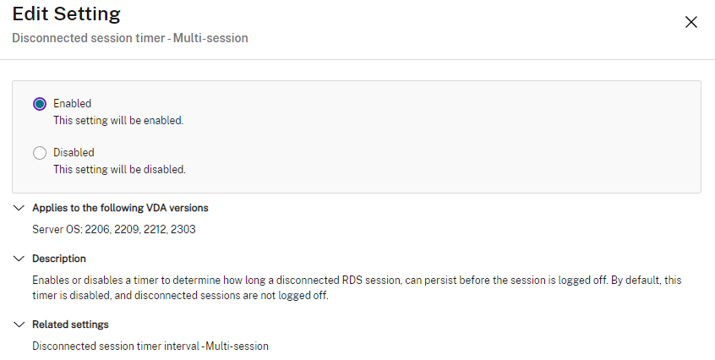Click the "Description" section heading
Viewport: 715px width, 360px height.
(58, 259)
